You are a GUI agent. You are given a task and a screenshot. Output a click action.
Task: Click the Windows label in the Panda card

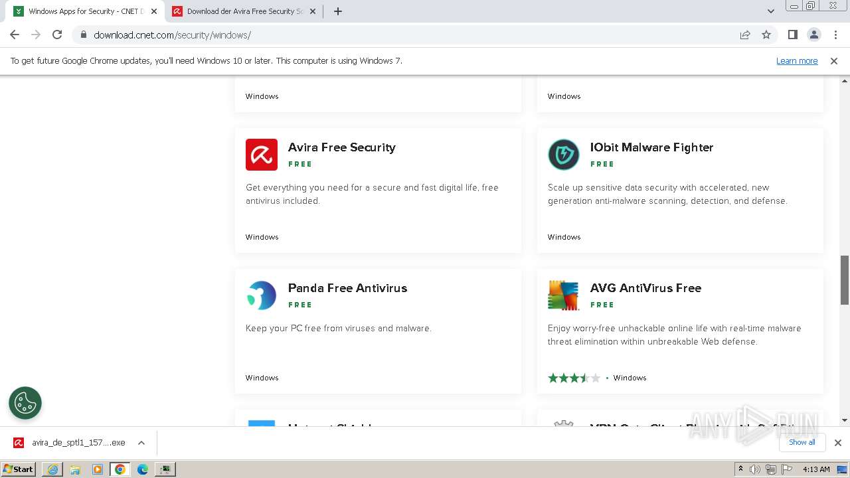[x=262, y=378]
